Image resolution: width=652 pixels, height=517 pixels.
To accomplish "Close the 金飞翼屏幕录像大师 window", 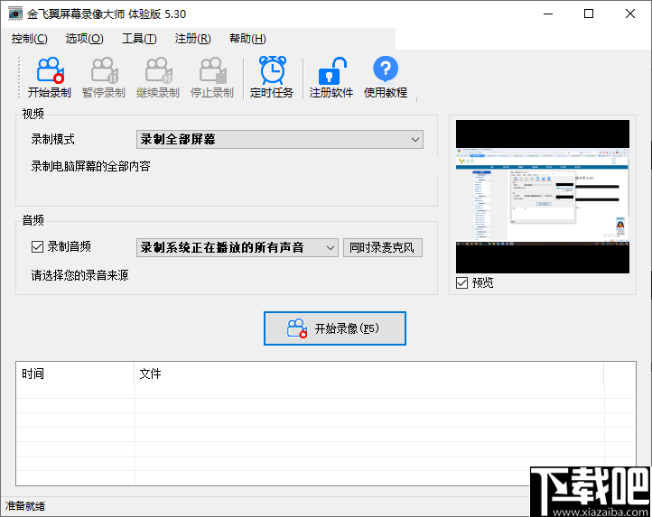I will (630, 14).
